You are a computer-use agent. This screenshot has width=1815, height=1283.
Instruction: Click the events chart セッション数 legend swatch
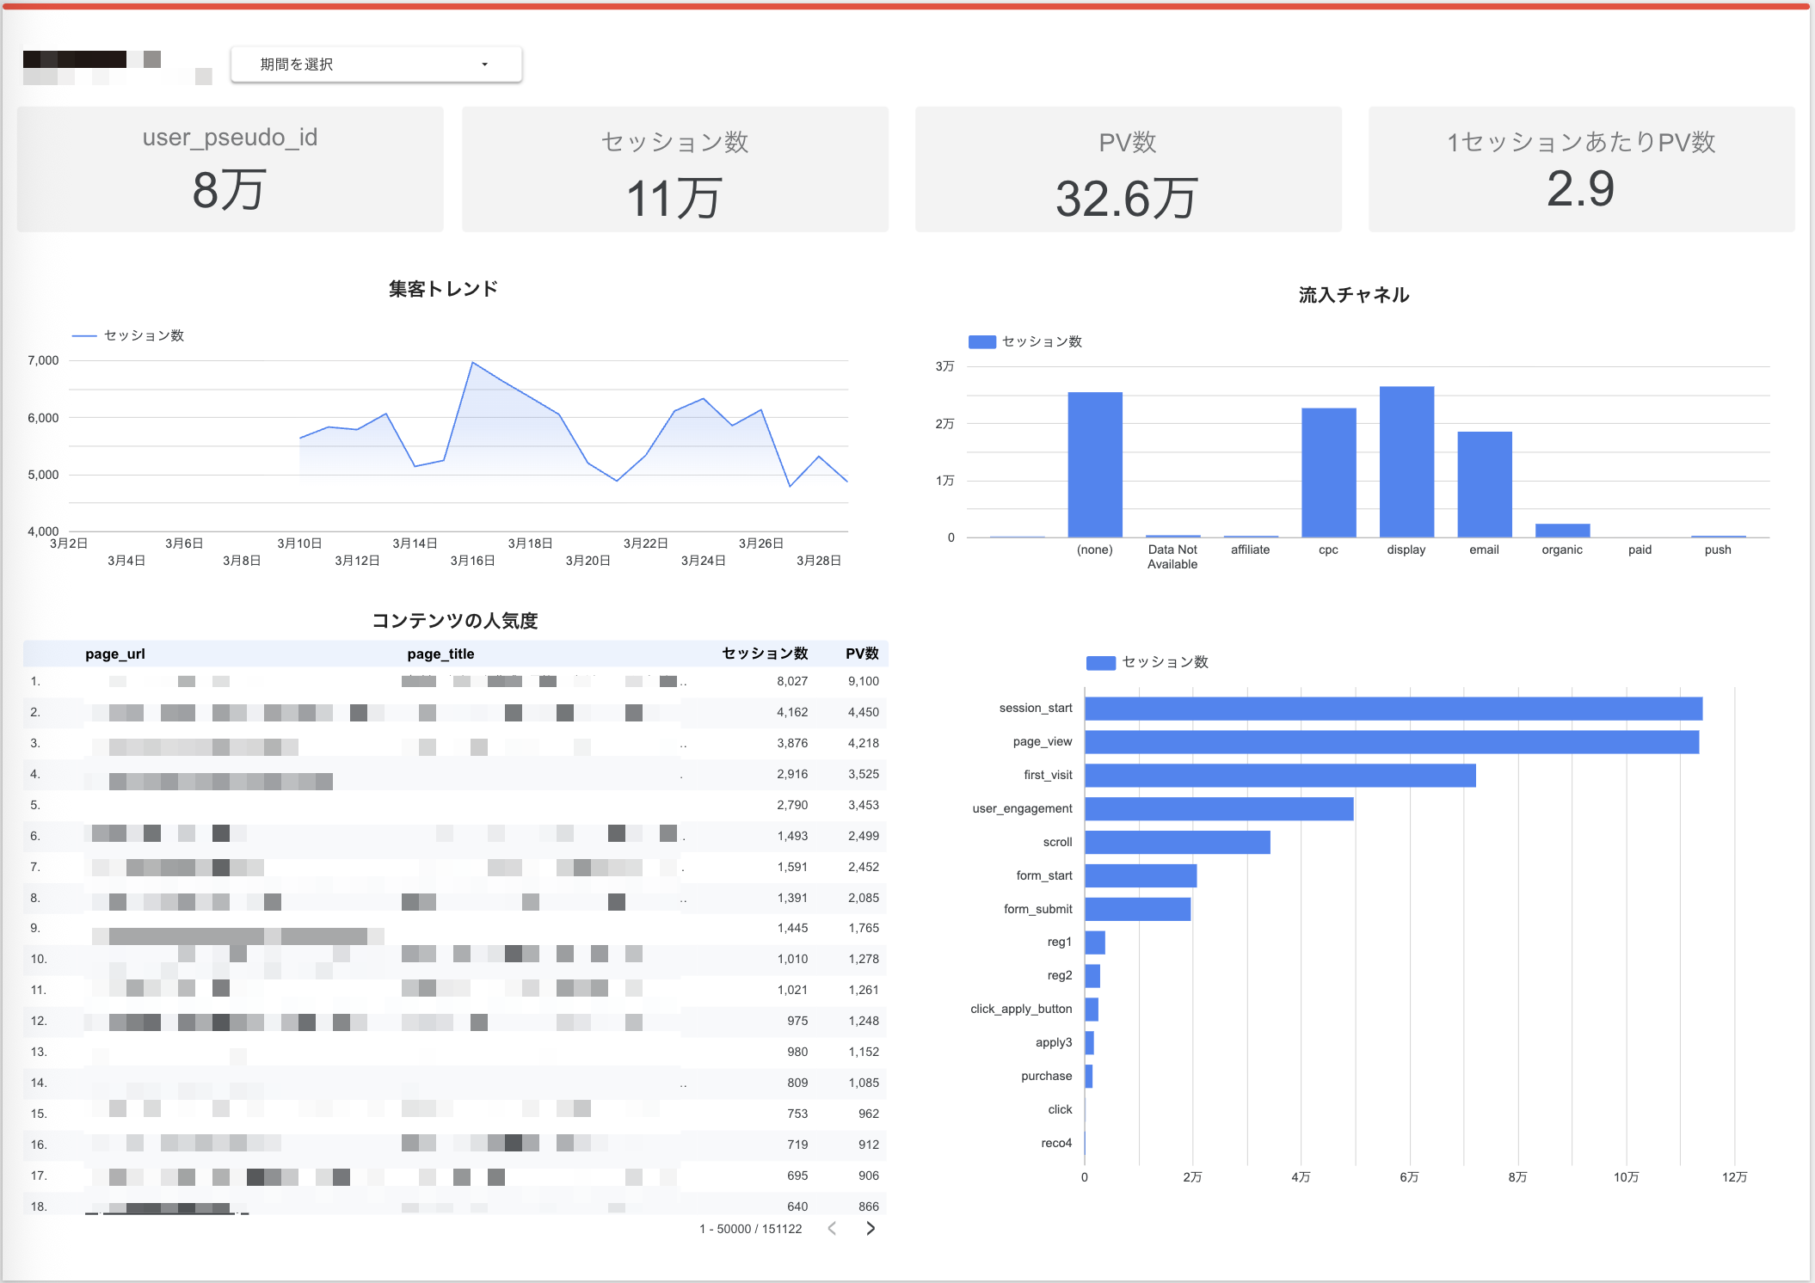[1100, 662]
